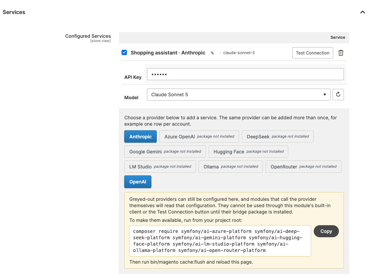Copy the composer require command
368x278 pixels.
326,231
